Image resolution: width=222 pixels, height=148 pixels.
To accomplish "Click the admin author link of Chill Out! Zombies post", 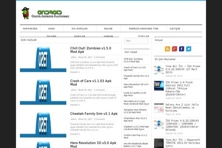I will [74, 57].
